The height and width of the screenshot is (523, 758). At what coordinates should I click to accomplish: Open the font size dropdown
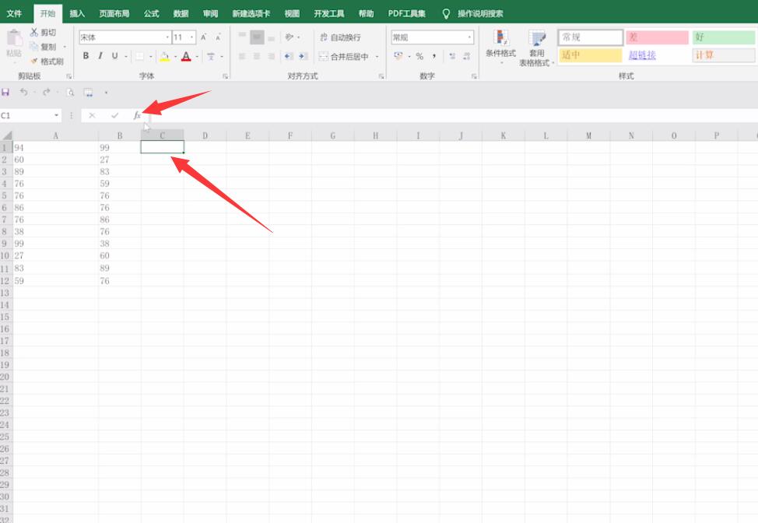click(x=192, y=37)
